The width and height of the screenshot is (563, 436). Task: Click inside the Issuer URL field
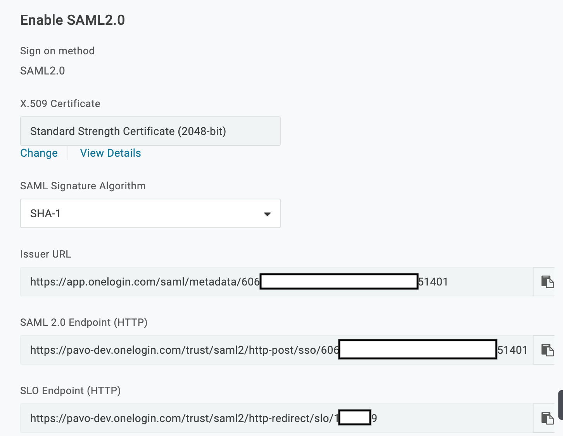[x=276, y=282]
